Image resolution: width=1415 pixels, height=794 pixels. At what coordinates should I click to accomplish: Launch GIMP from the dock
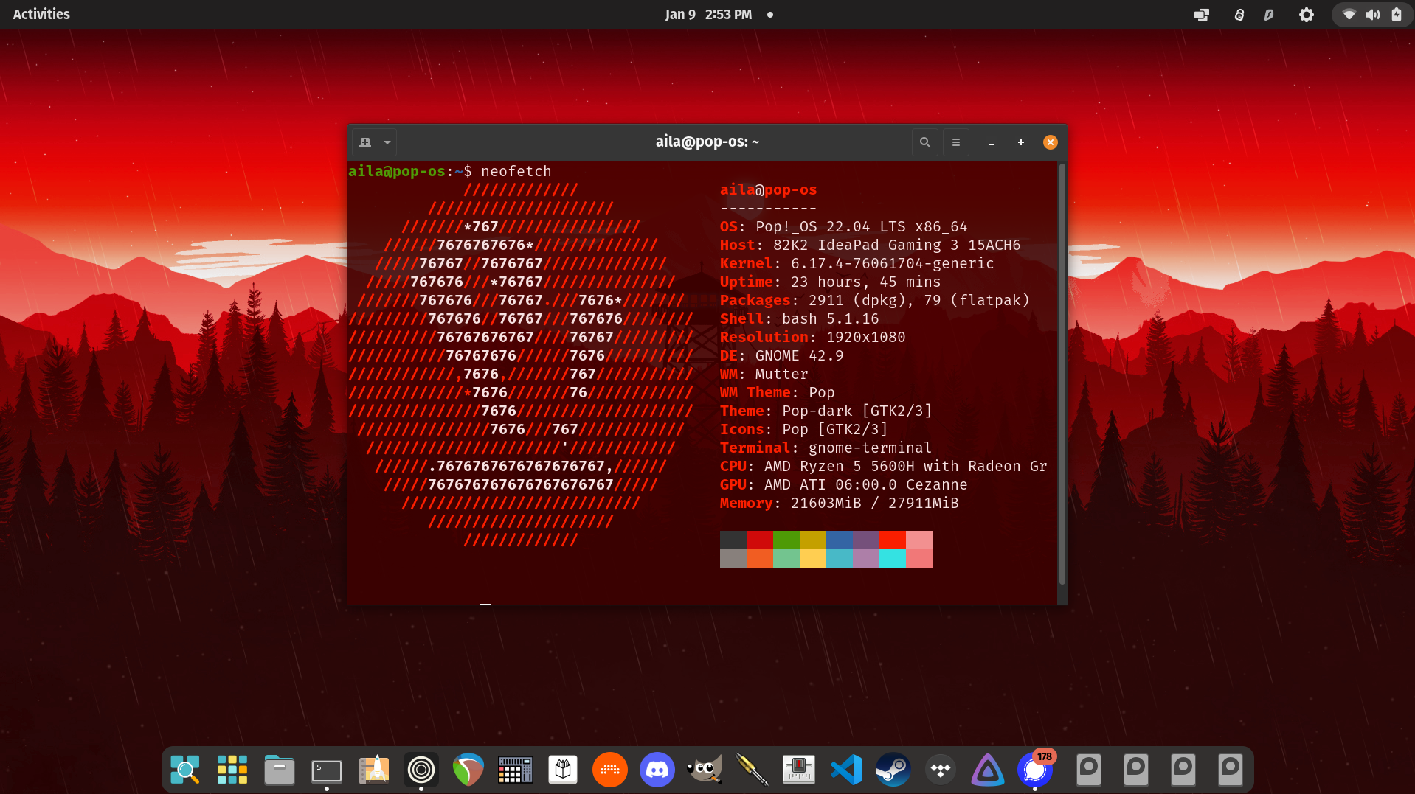tap(705, 770)
